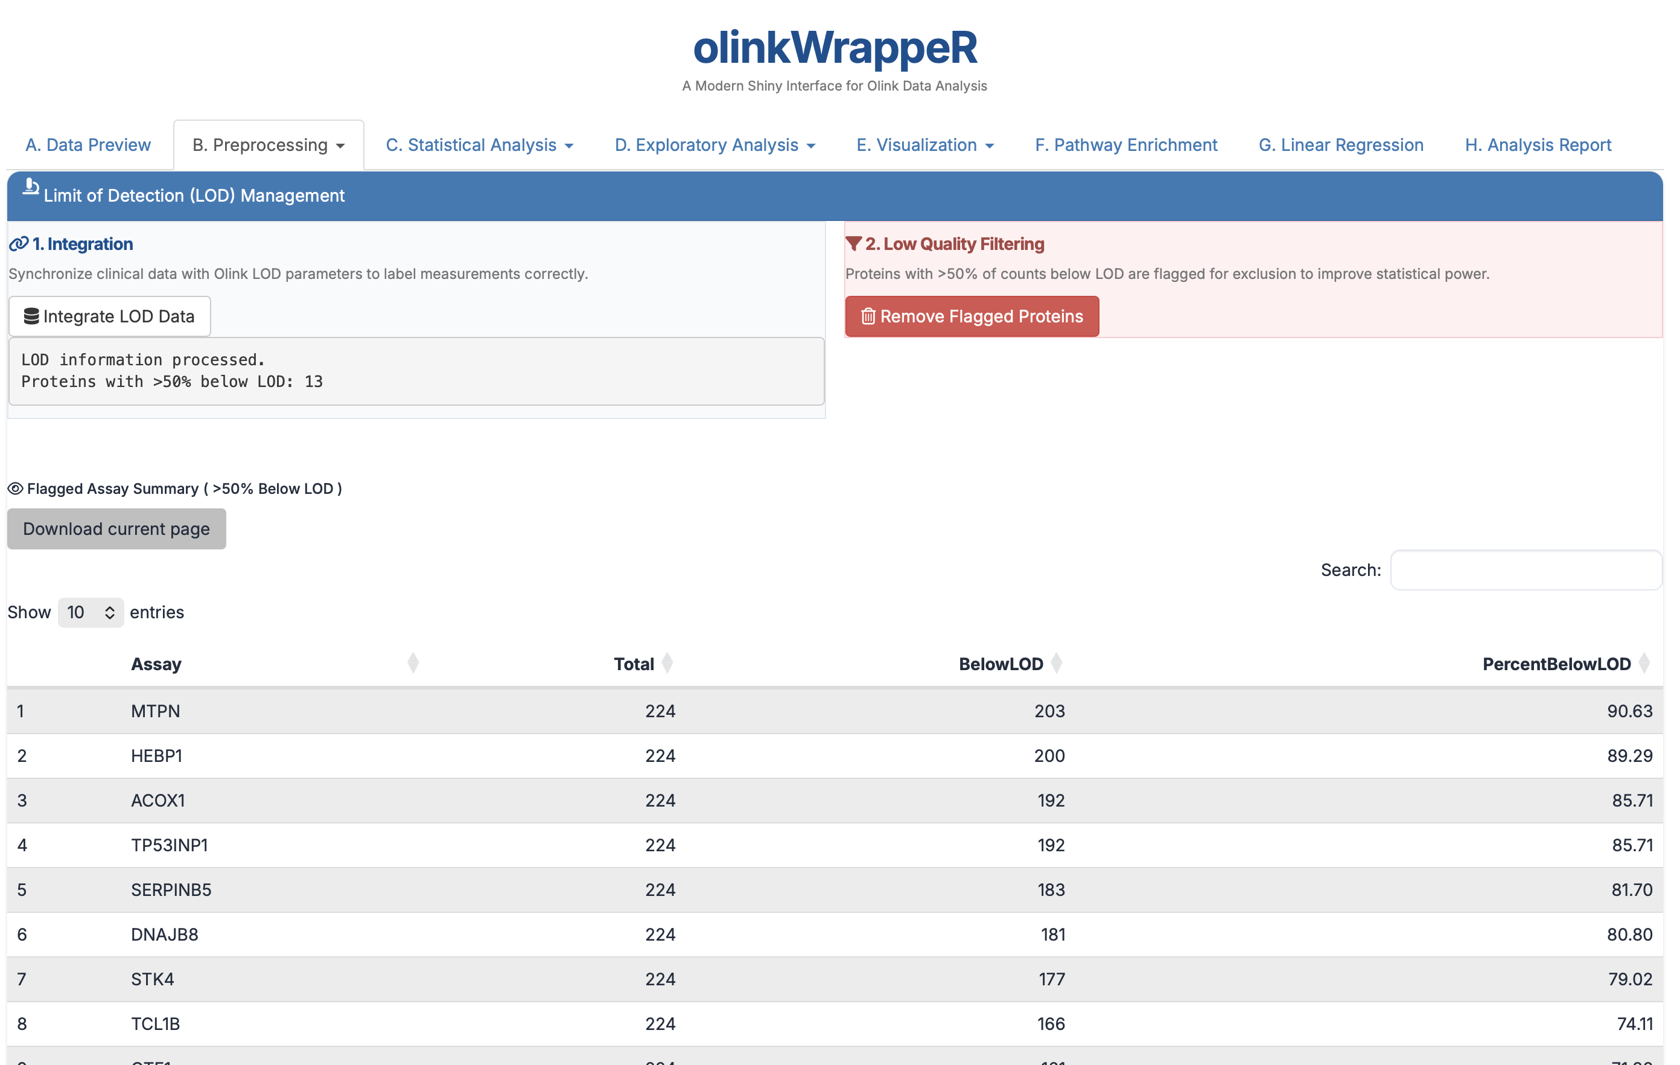Open the B. Preprocessing dropdown
Screen dimensions: 1680x1065
(x=269, y=145)
